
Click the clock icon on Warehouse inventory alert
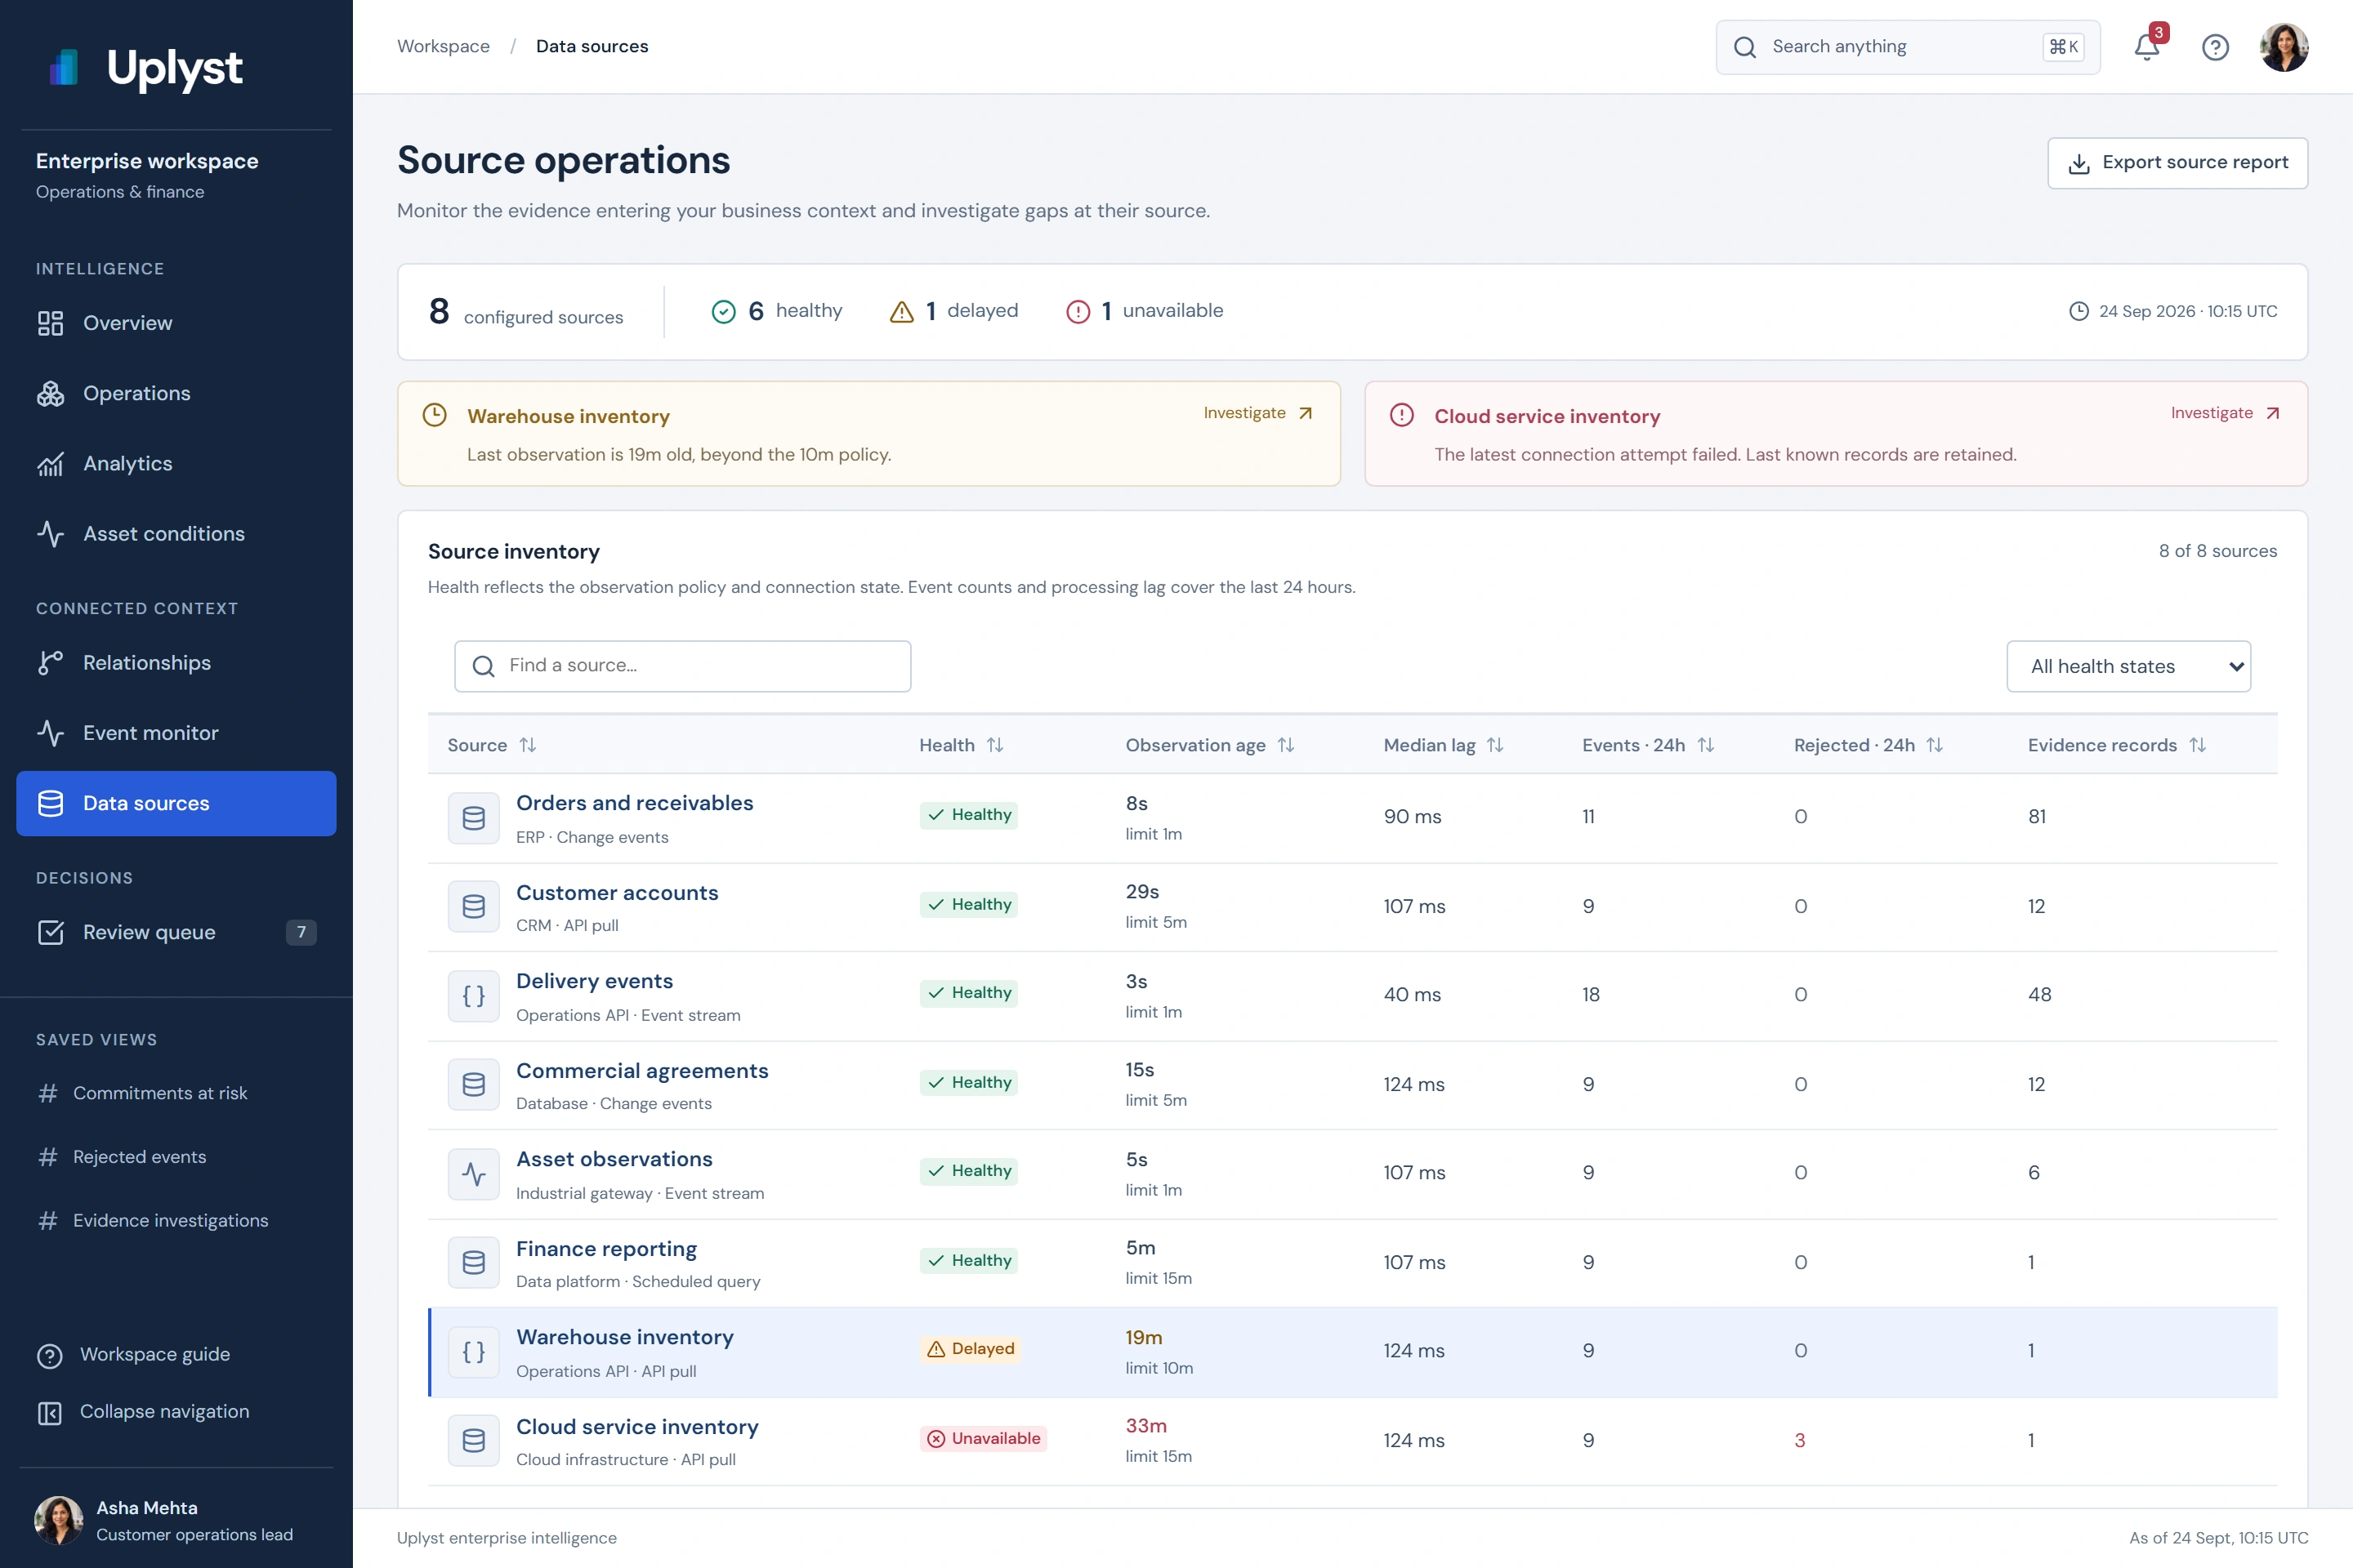434,415
